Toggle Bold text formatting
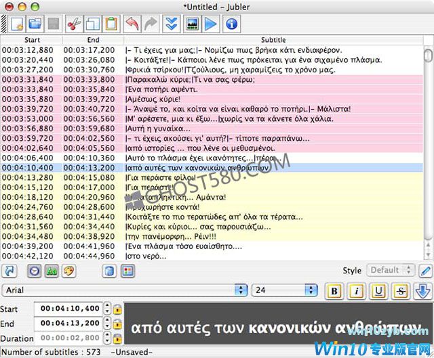Image resolution: width=434 pixels, height=358 pixels. click(x=334, y=291)
